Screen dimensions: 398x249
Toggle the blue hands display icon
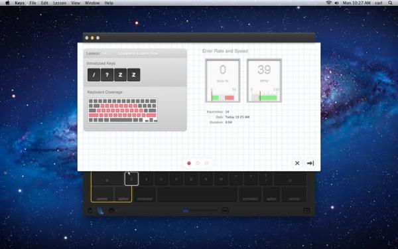pos(101,210)
